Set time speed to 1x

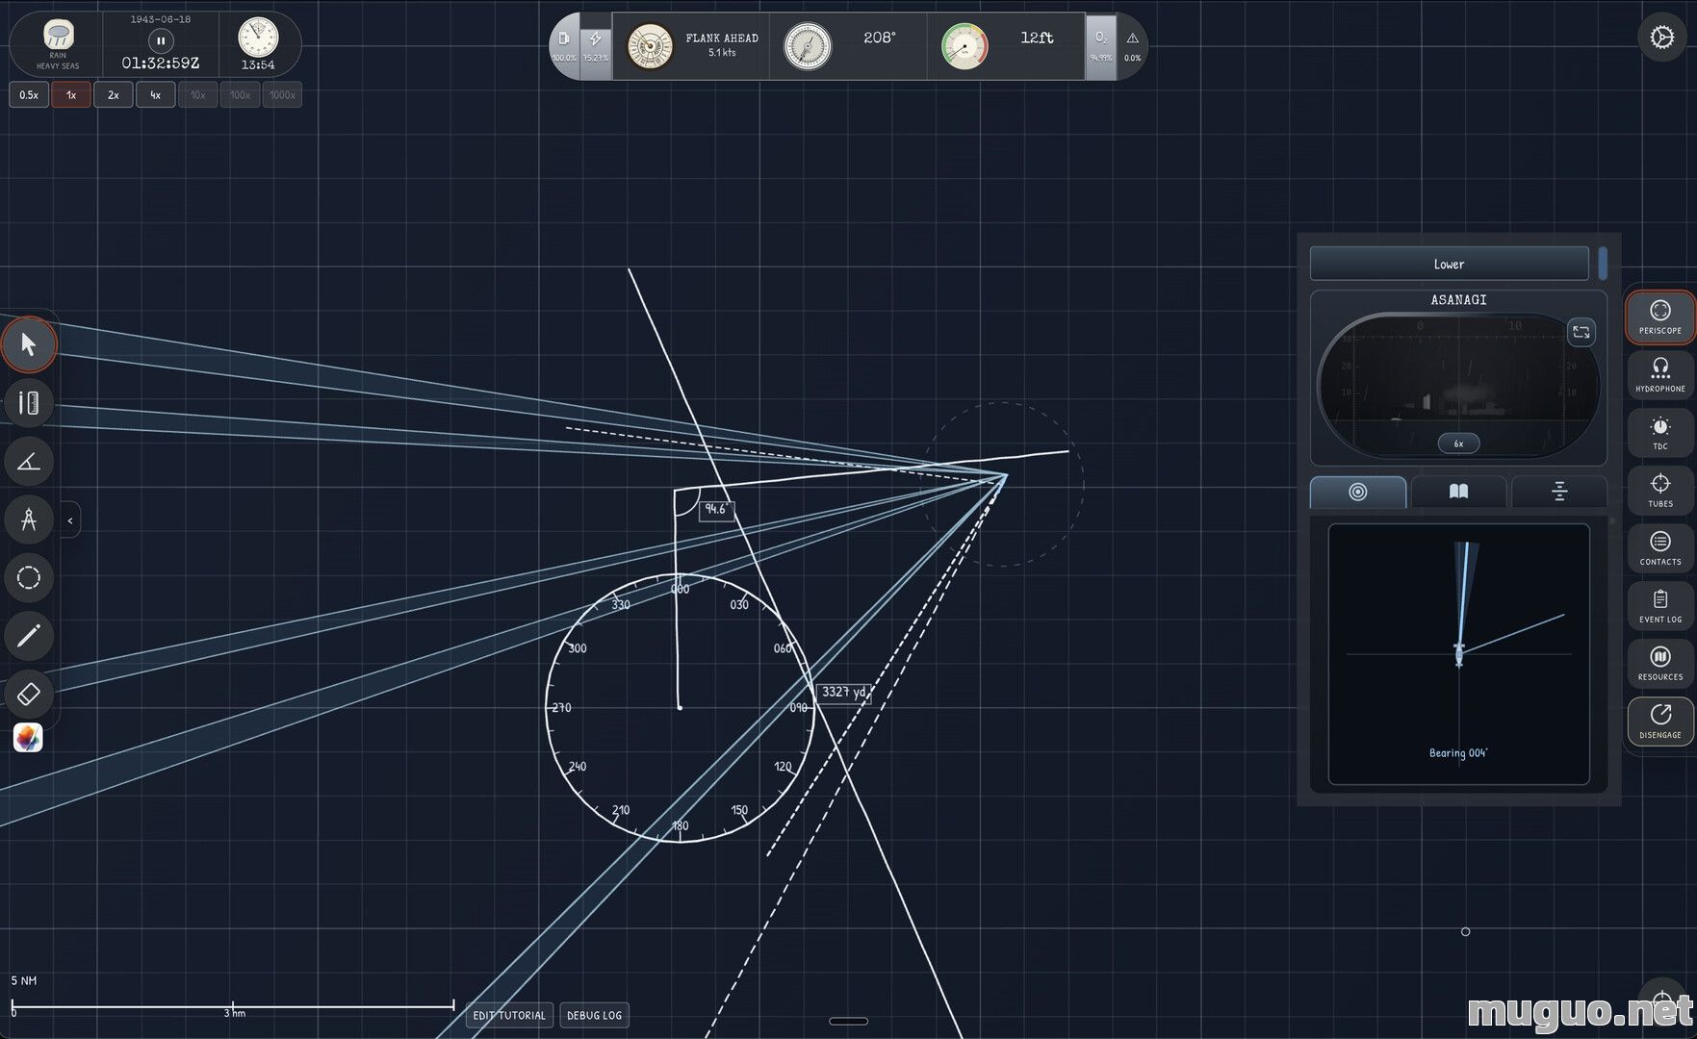71,95
